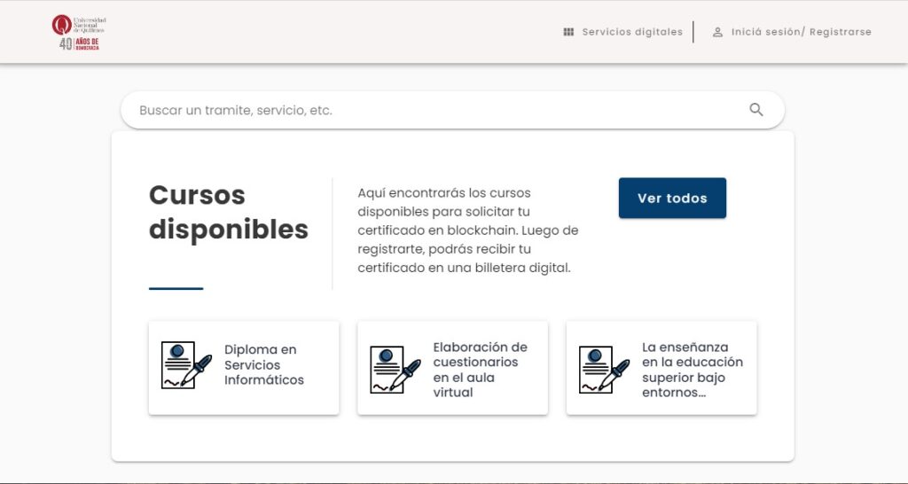This screenshot has width=908, height=484.
Task: Open La enseñanza en la educación superior title
Action: (x=693, y=370)
